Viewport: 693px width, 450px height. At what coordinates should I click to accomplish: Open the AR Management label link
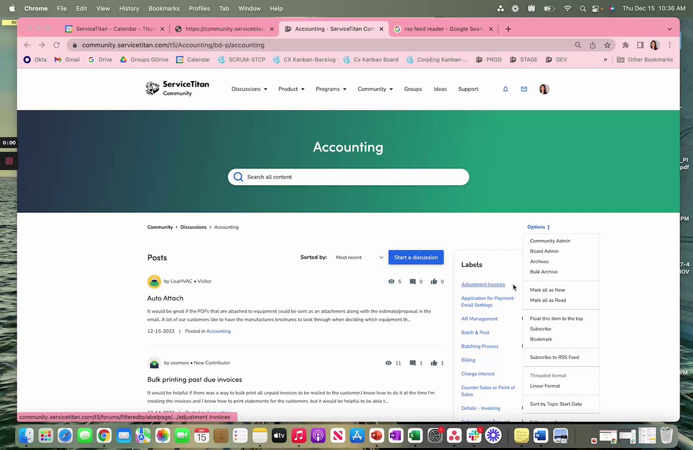coord(479,319)
